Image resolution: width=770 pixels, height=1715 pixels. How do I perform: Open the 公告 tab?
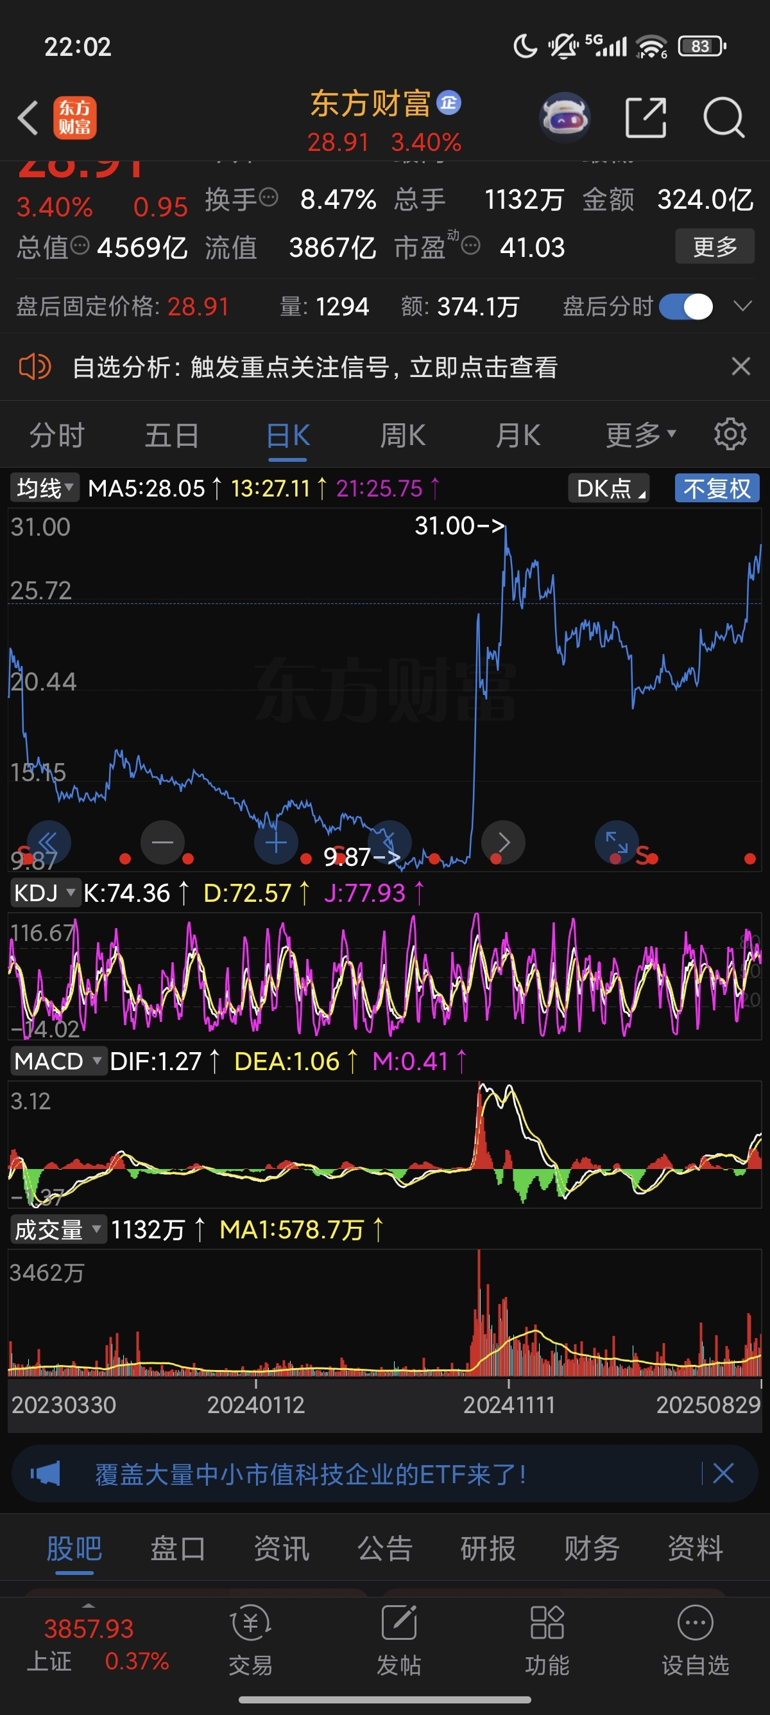point(385,1548)
